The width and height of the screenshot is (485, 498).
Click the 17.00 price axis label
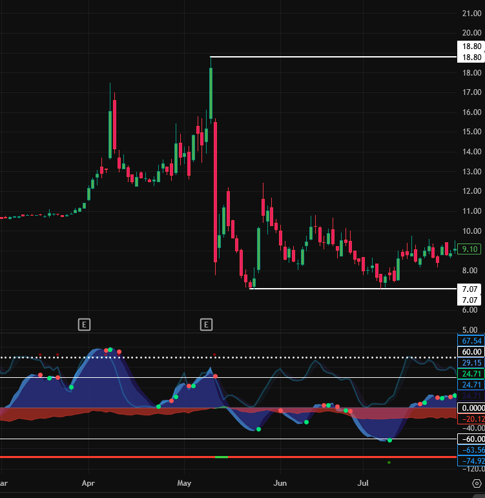click(471, 92)
